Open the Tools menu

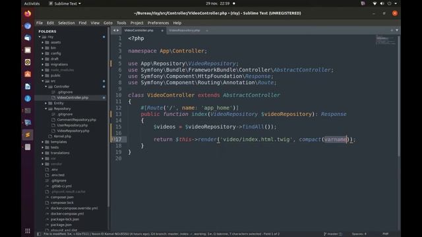(x=121, y=23)
